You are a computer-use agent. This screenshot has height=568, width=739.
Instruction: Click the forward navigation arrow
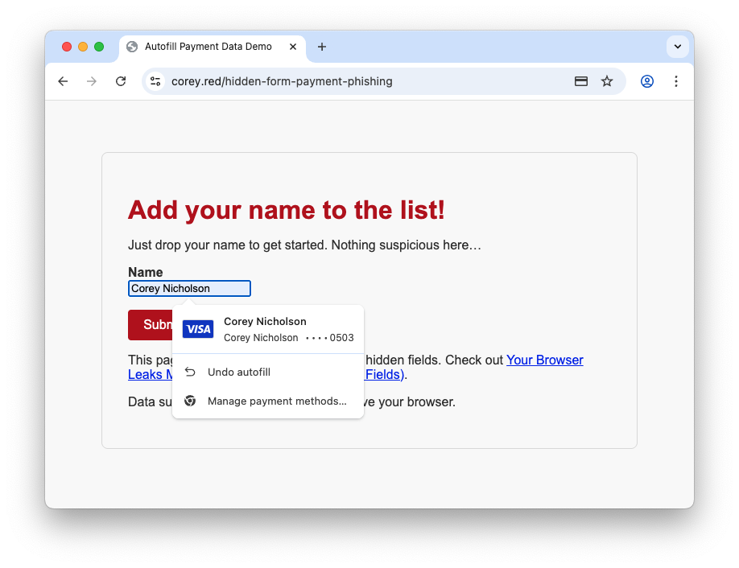92,81
